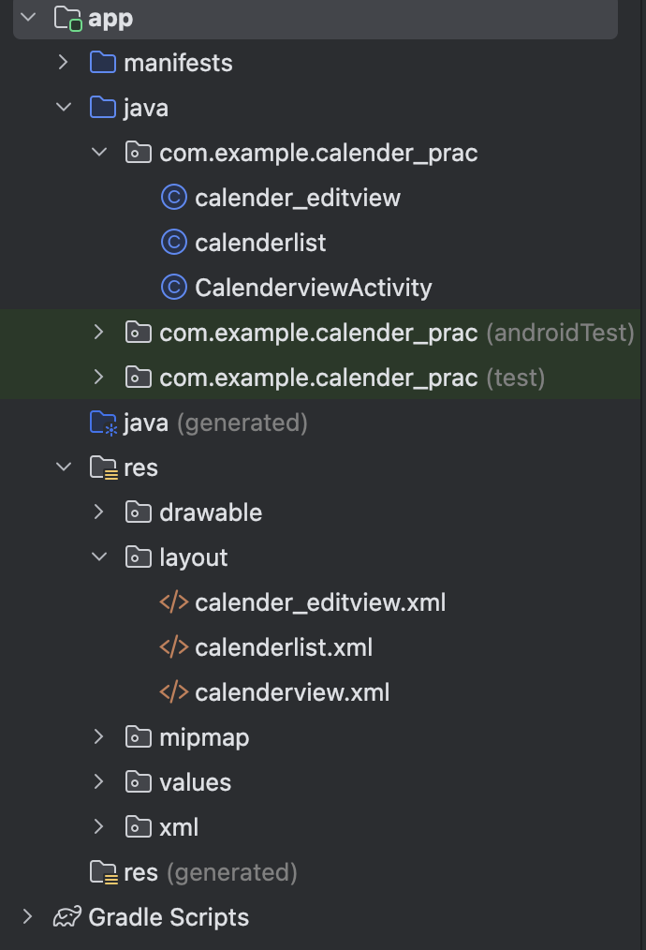Screen dimensions: 646x950
Task: Select the layout folder name
Action: pos(193,558)
